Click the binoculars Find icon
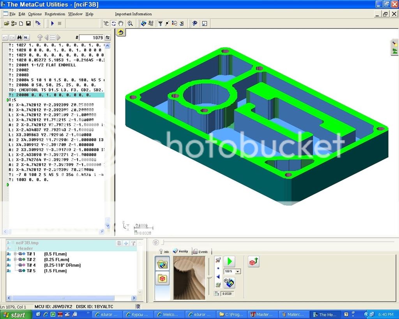Image resolution: width=399 pixels, height=319 pixels. [x=19, y=38]
